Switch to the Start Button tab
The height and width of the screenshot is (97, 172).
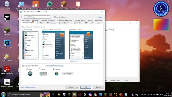coord(26,20)
